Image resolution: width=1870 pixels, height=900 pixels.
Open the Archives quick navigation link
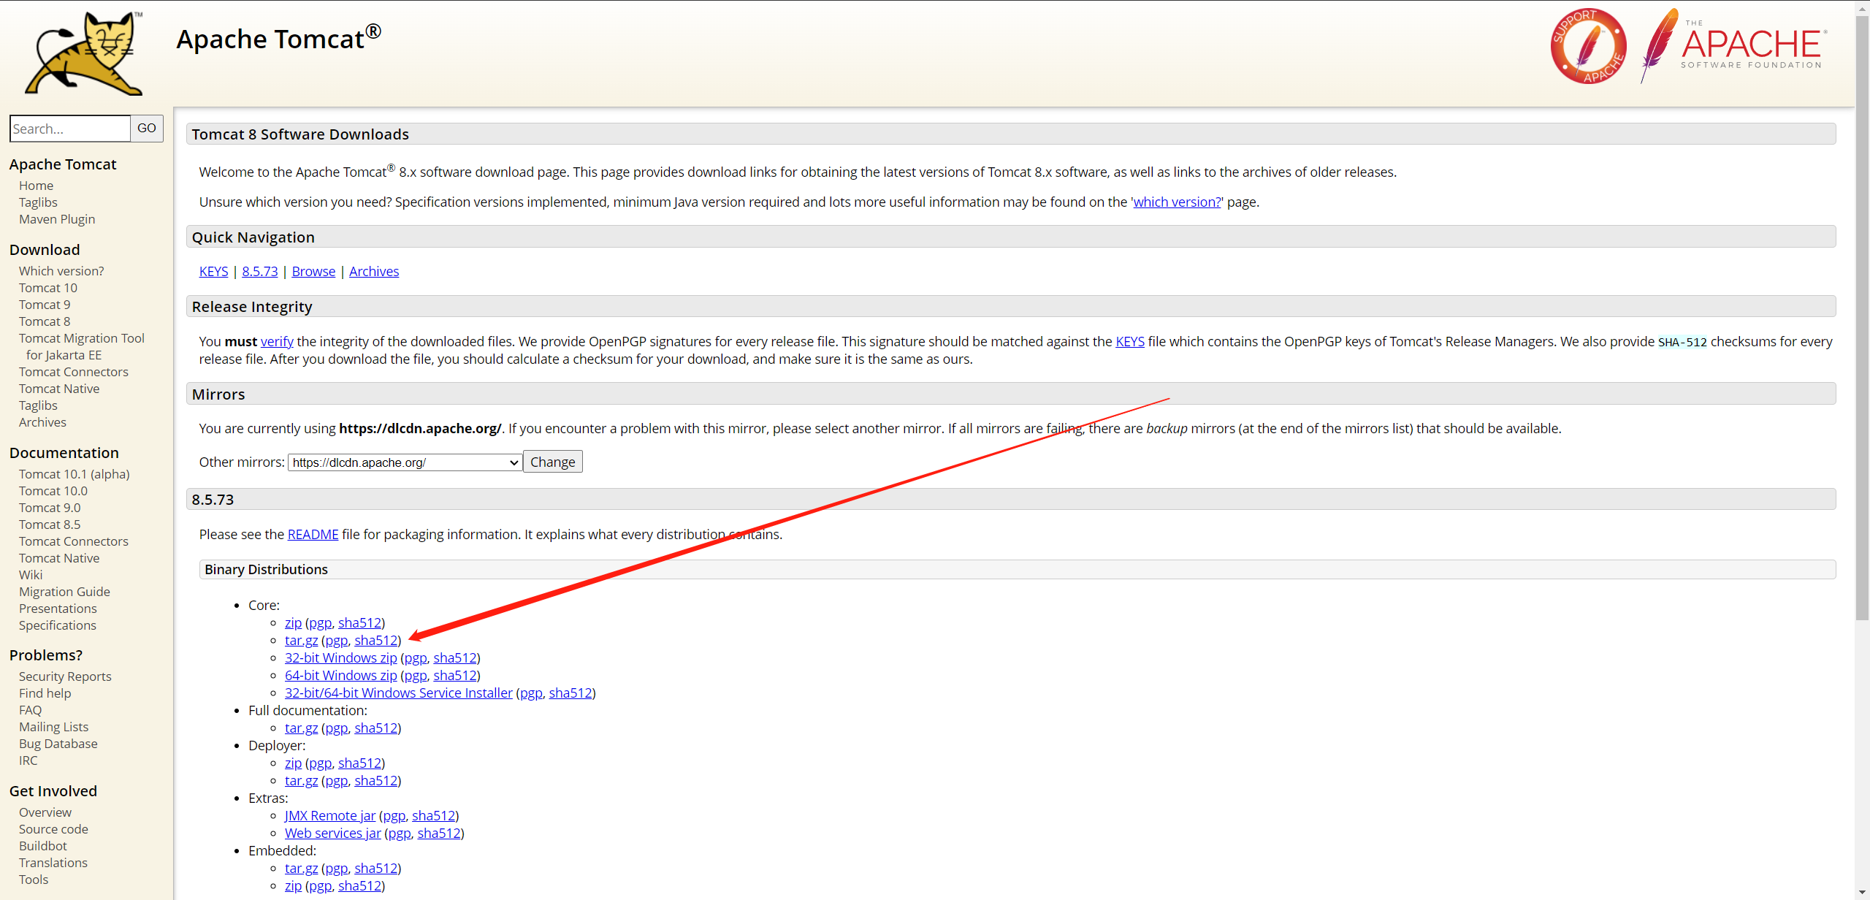click(373, 272)
